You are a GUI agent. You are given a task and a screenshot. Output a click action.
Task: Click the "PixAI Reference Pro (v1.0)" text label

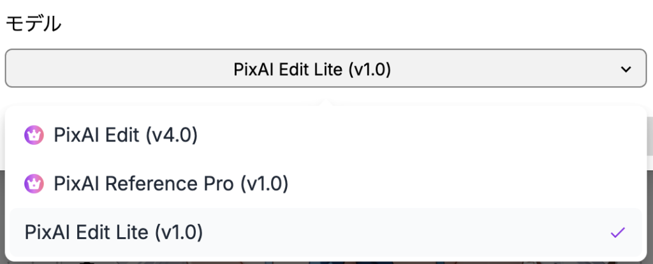click(x=171, y=184)
